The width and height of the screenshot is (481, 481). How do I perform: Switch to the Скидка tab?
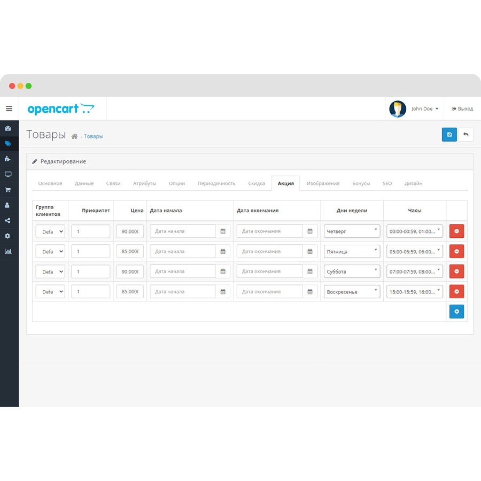tap(257, 183)
